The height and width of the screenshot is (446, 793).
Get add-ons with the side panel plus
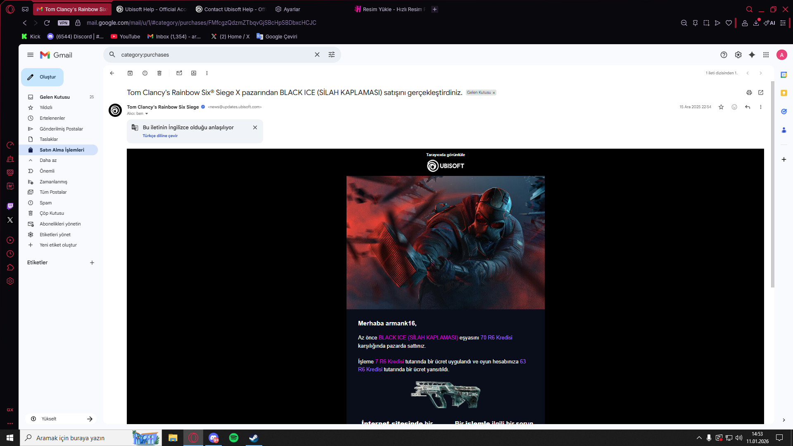(784, 159)
